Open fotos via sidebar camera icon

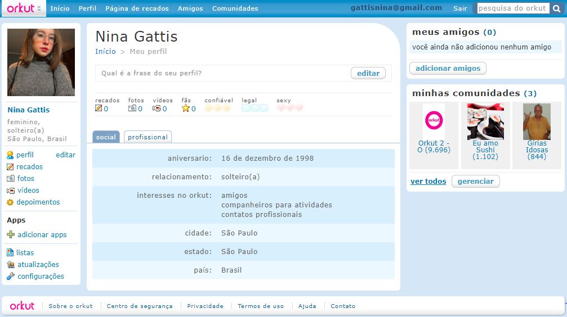coord(10,179)
